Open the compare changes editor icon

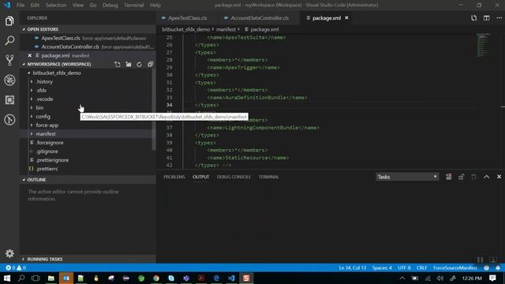click(473, 18)
